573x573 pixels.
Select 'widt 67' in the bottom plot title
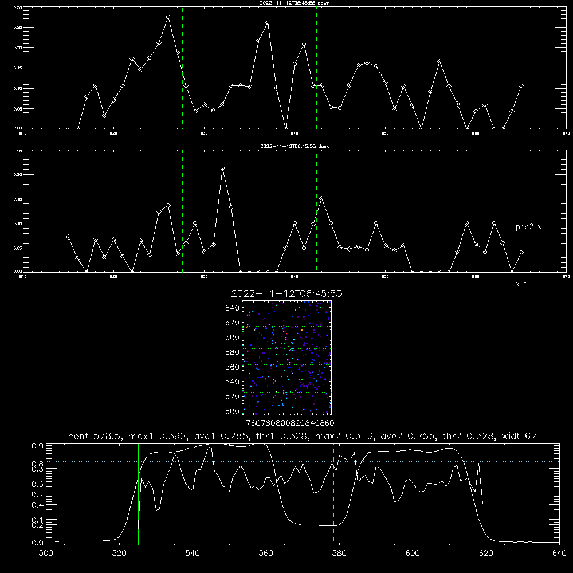pos(519,436)
